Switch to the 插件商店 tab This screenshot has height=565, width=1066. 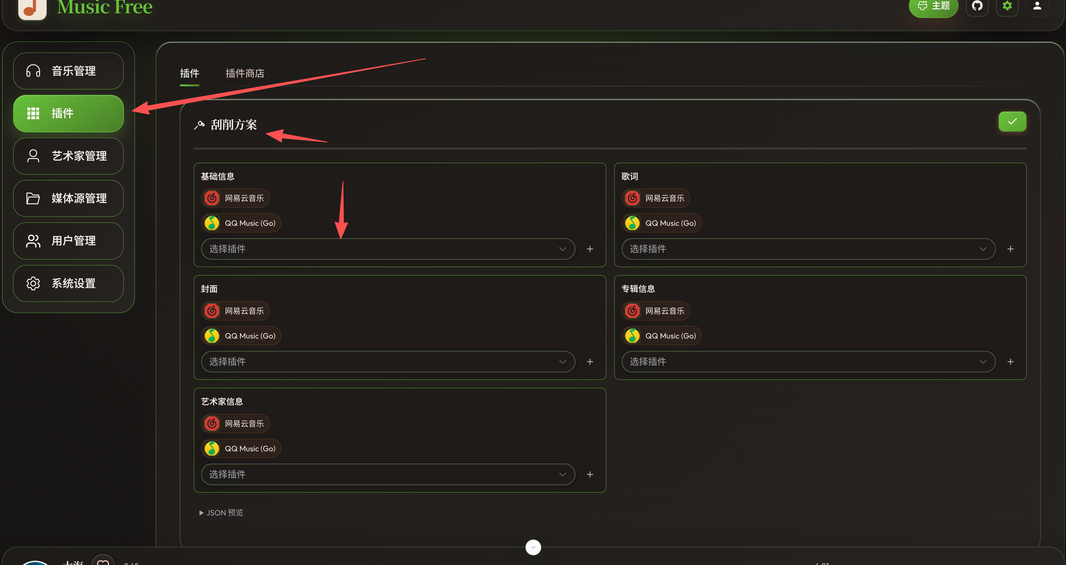coord(244,73)
